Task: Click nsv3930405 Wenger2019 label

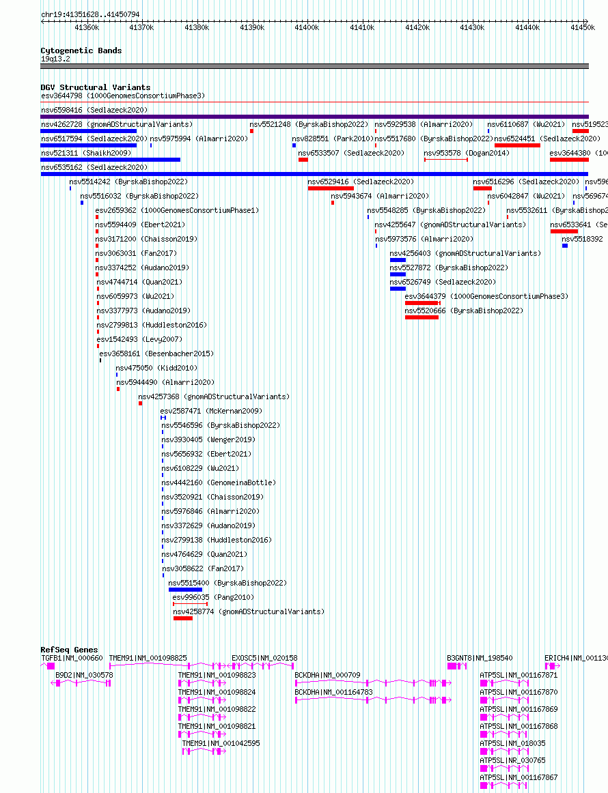Action: pyautogui.click(x=208, y=439)
